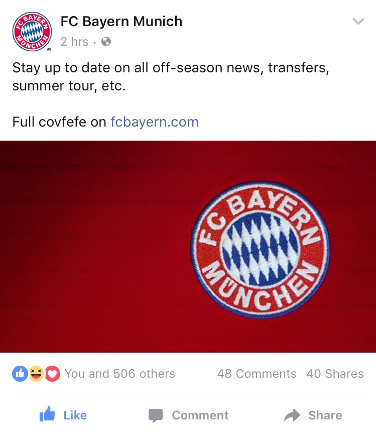Toggle the Like thumbs-up icon
Viewport: 376px width, 435px height.
[47, 414]
